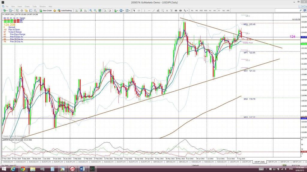307x172 pixels.
Task: Show the Market Watch panel
Action: click(17, 10)
